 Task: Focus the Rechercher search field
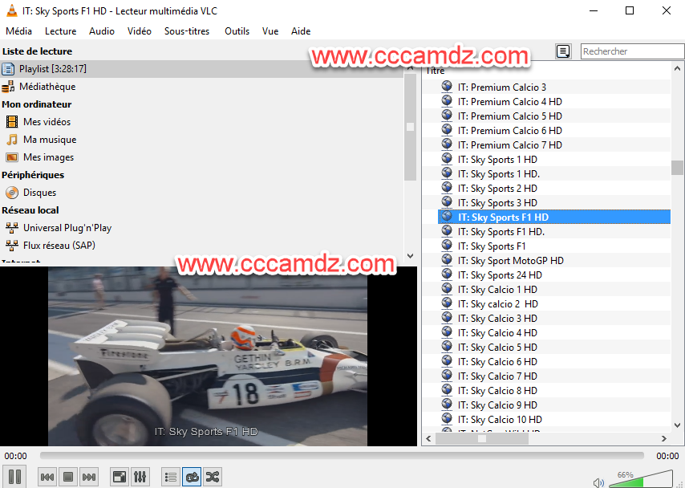(632, 51)
